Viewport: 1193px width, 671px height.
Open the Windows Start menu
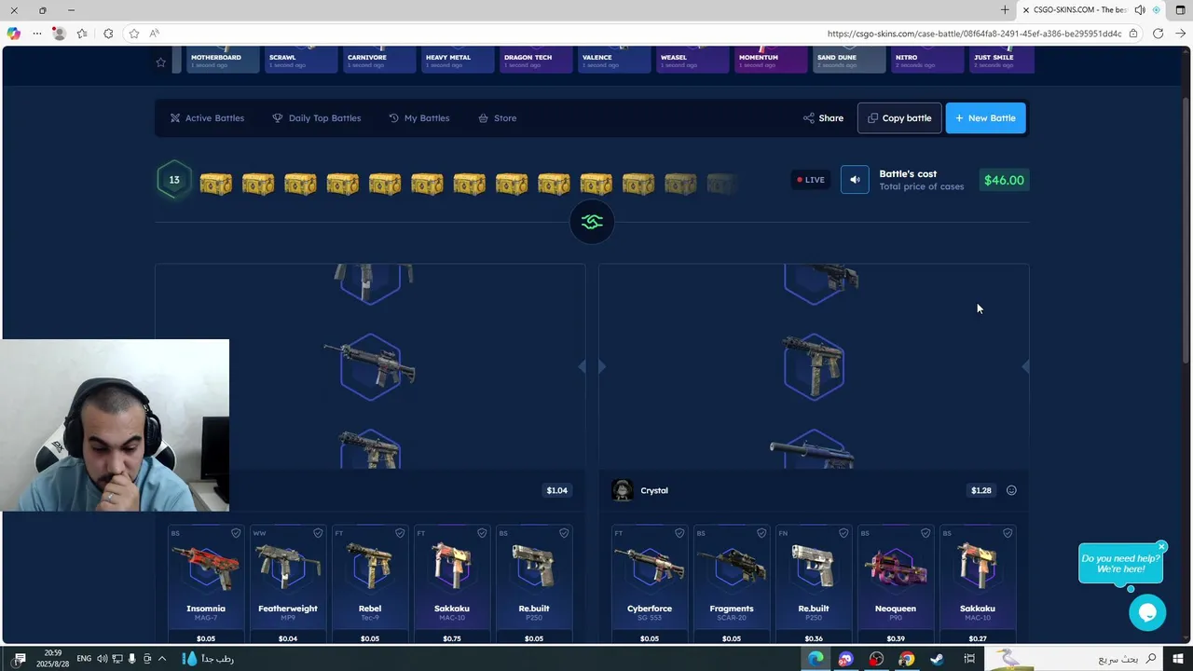(x=1178, y=659)
